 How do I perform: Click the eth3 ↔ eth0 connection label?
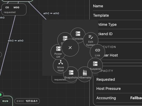click(x=16, y=41)
